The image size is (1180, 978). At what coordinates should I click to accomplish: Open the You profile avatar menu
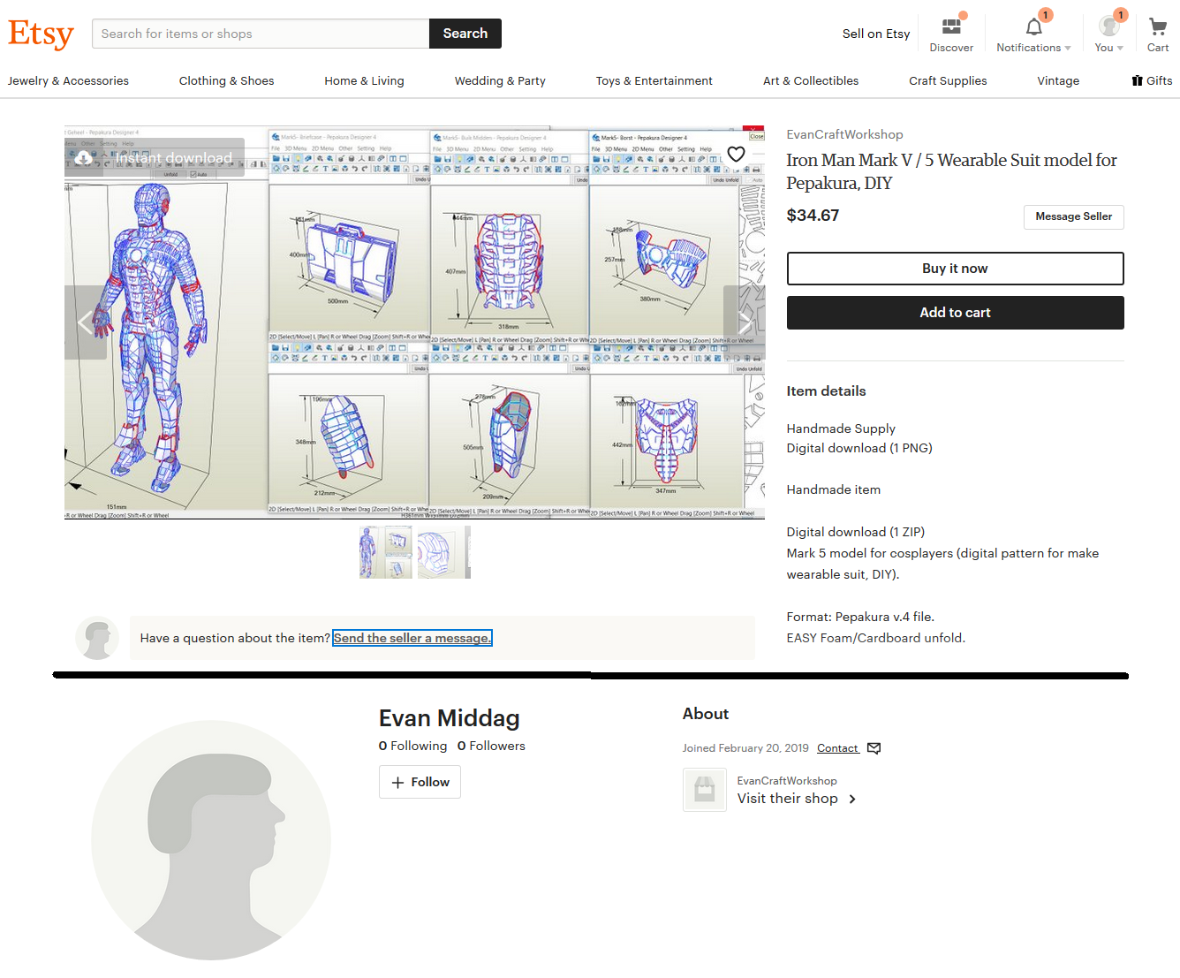tap(1109, 27)
